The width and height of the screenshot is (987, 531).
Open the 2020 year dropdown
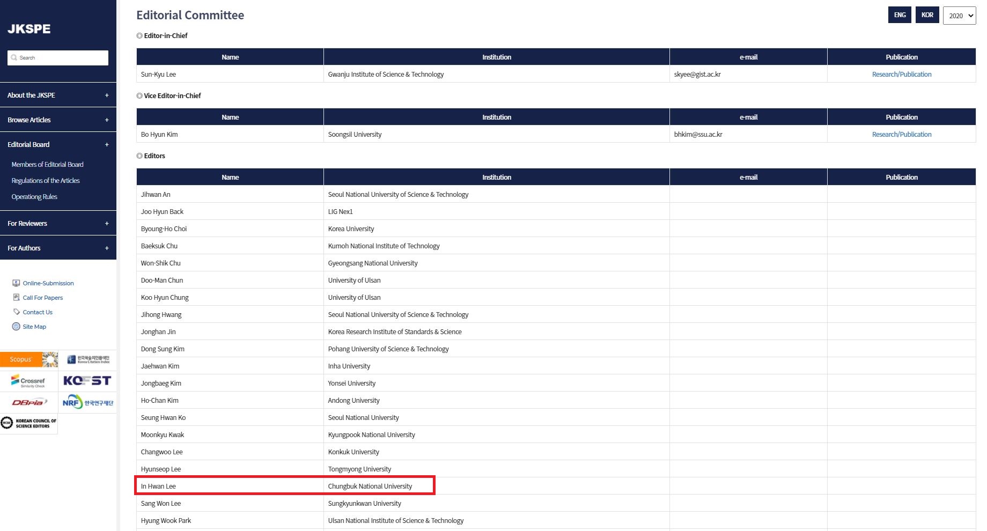(960, 16)
